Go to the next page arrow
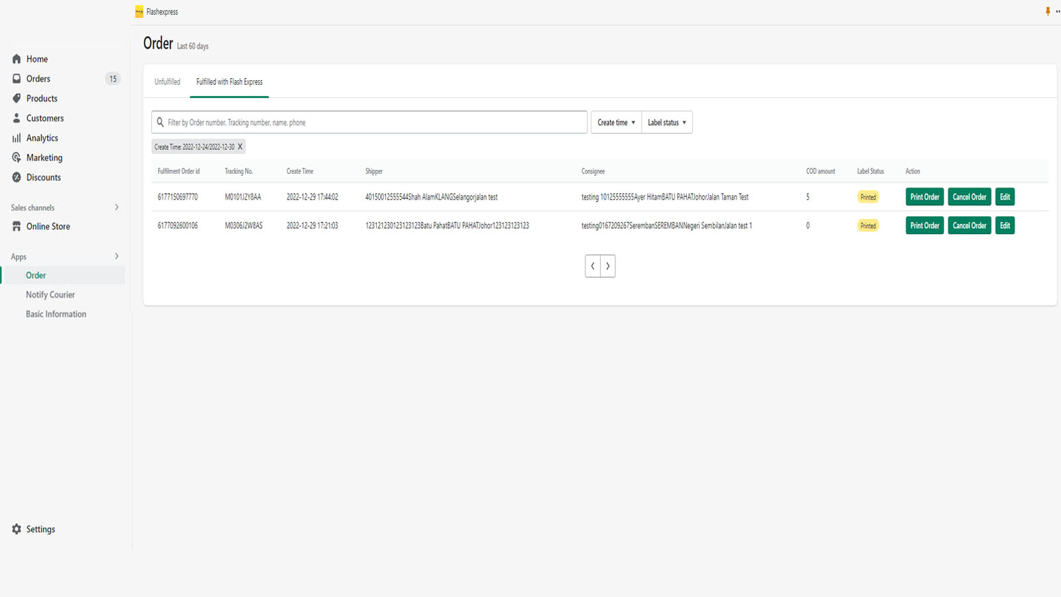Viewport: 1061px width, 597px height. pos(608,266)
